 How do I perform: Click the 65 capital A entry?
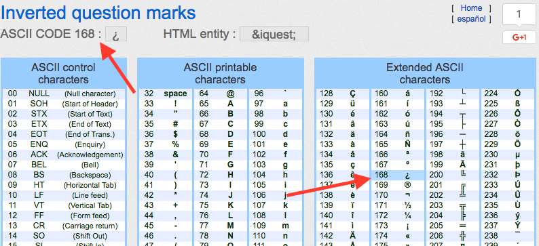221,104
